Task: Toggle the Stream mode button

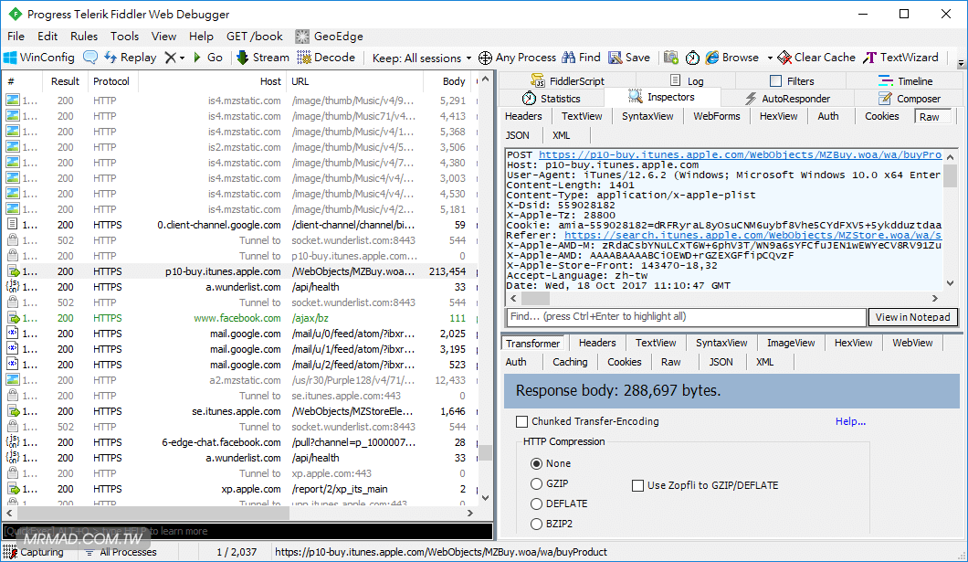Action: 262,58
